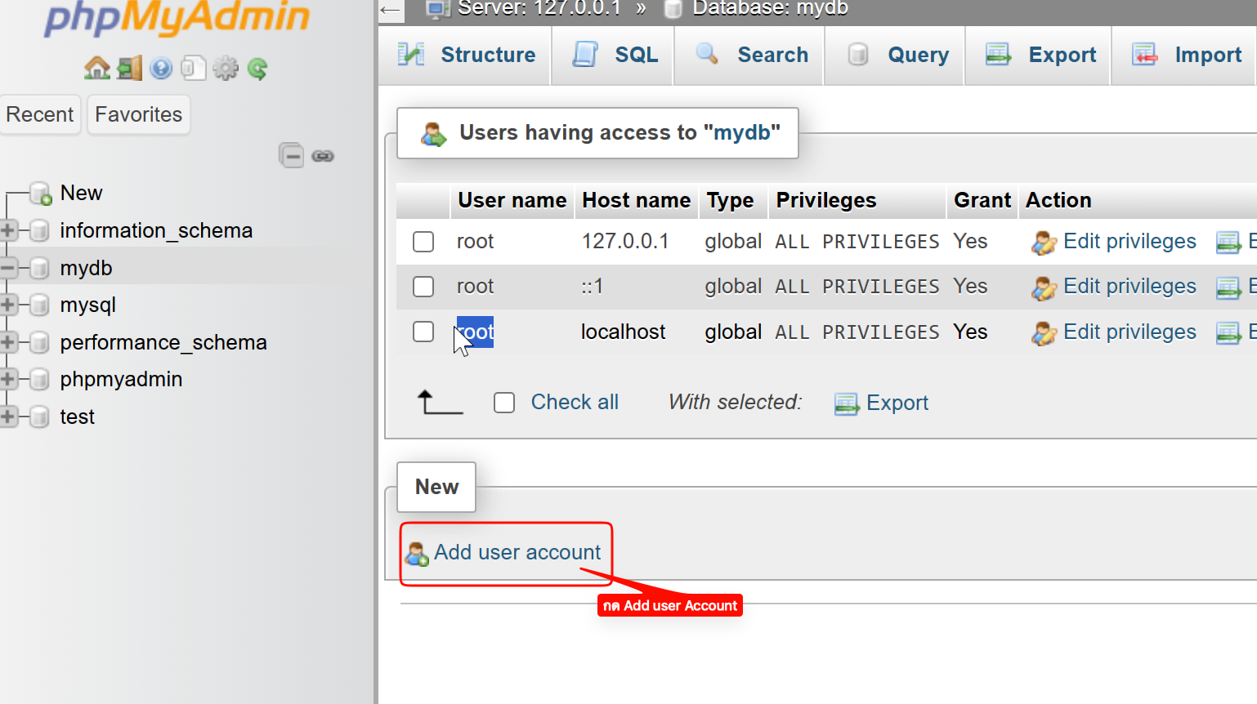Expand the information_schema database tree

pos(8,230)
